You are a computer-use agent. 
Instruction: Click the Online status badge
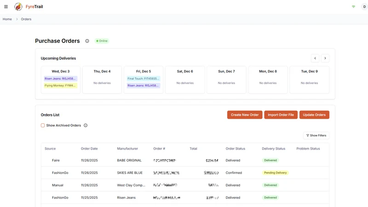pyautogui.click(x=102, y=41)
